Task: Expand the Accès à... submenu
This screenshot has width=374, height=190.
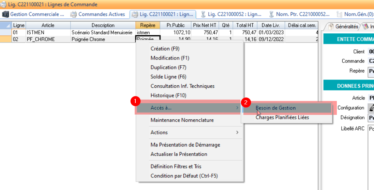Action: [161, 108]
